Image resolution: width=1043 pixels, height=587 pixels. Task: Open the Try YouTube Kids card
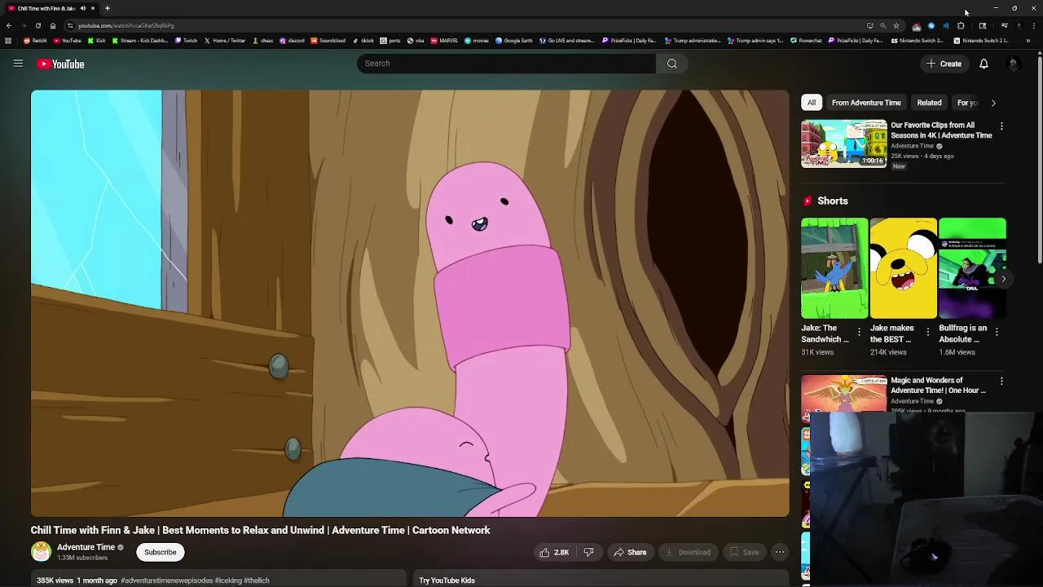point(600,578)
